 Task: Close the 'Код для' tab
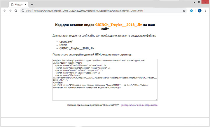[25, 5]
